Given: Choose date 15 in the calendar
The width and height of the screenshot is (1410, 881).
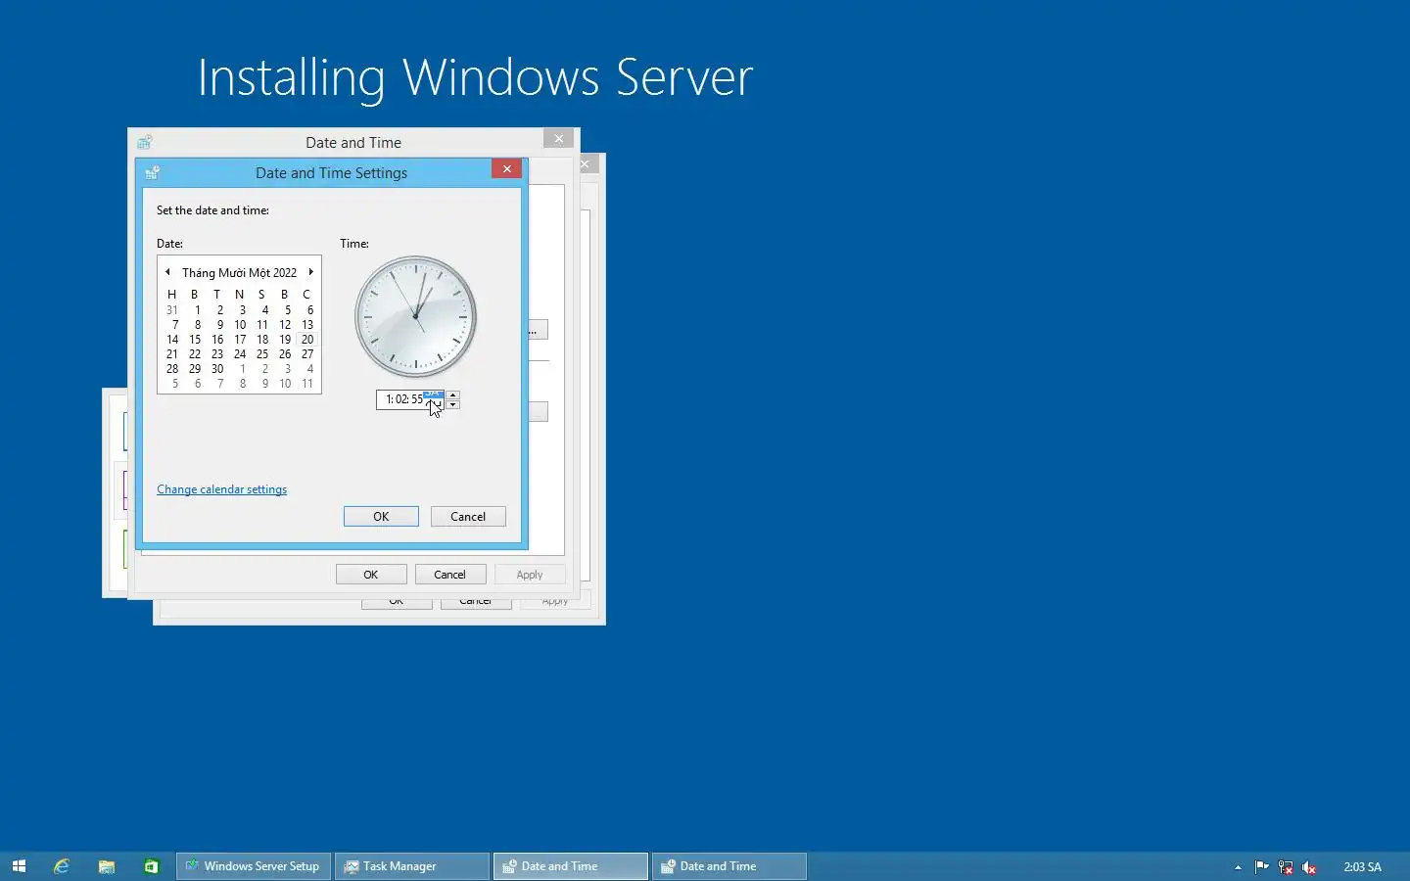Looking at the screenshot, I should pyautogui.click(x=195, y=340).
